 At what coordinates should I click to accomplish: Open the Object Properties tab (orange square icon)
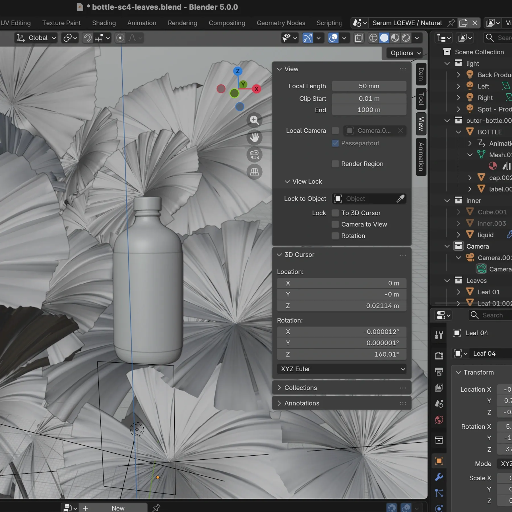click(439, 461)
